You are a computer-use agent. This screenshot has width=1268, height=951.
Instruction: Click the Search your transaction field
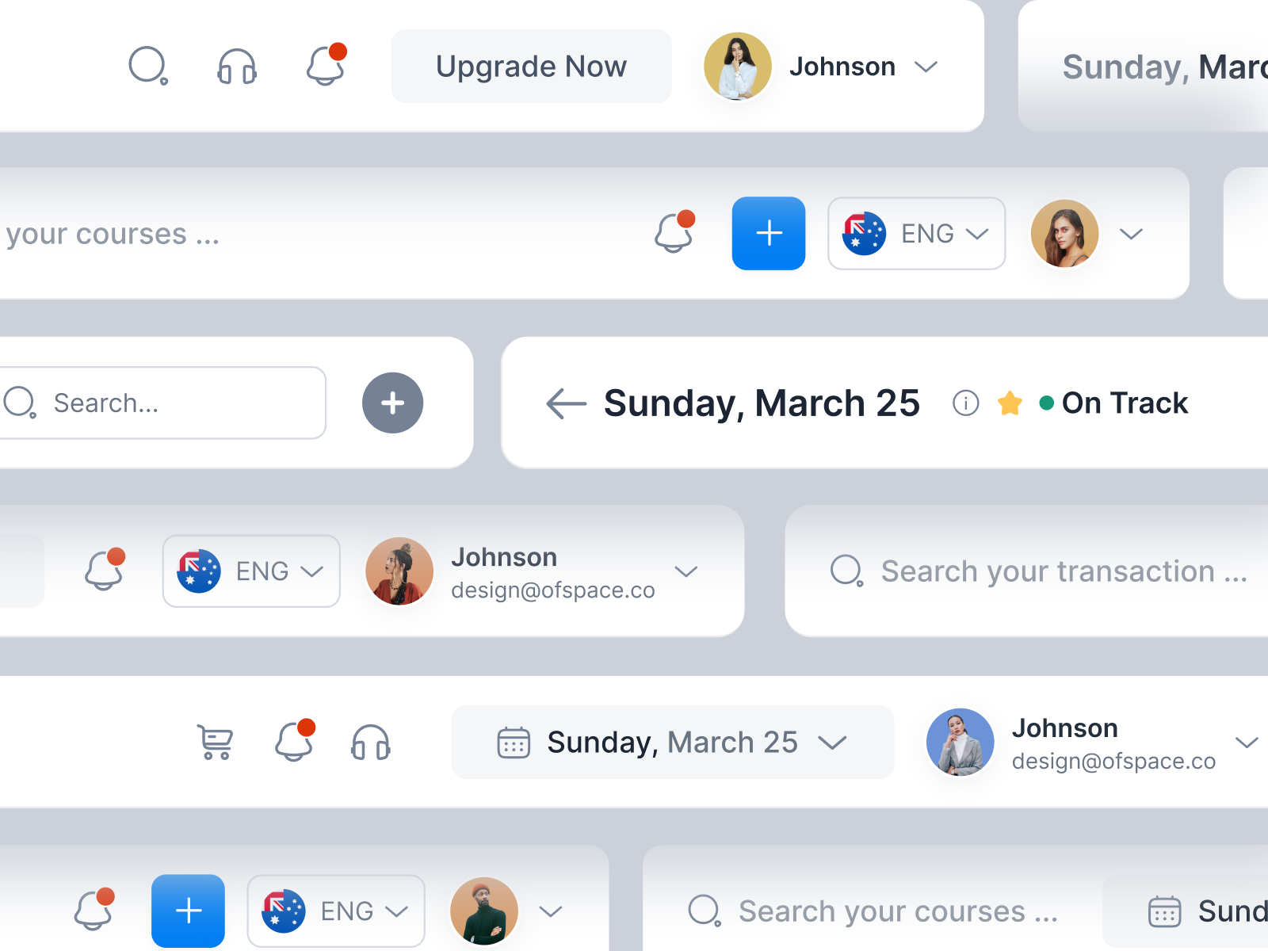coord(1039,571)
